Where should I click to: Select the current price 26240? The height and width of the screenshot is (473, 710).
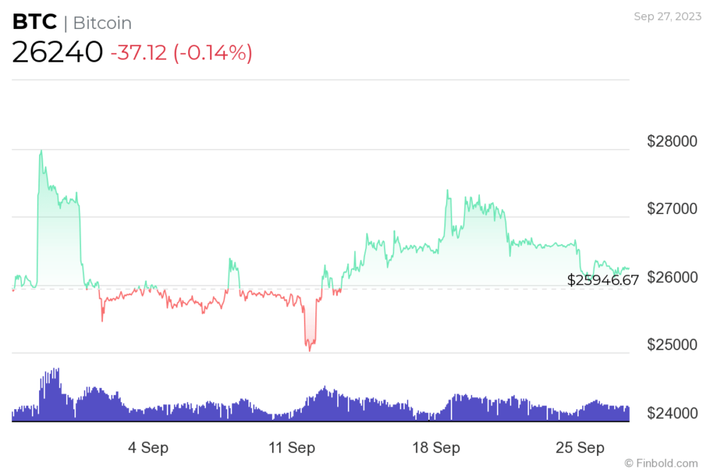58,52
